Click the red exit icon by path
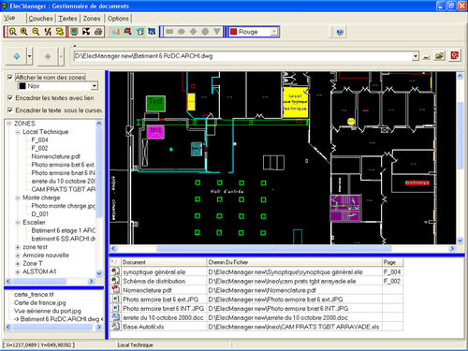Screen dimensions: 468x351 (455, 56)
